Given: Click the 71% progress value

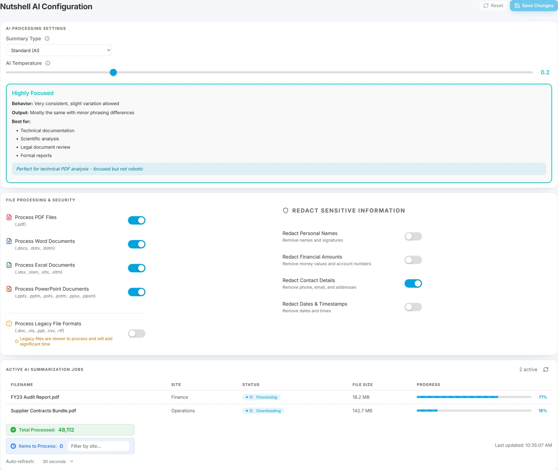Looking at the screenshot, I should click(x=543, y=397).
